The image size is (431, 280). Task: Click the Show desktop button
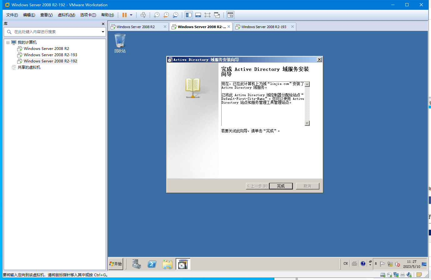click(424, 264)
